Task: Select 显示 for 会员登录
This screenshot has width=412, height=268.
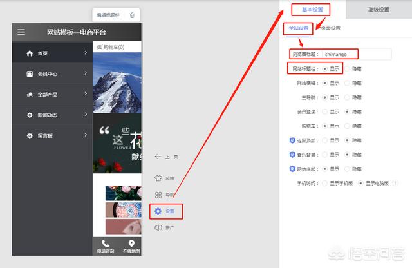Action: point(325,112)
